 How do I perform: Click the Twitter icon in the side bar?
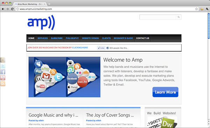pyautogui.click(x=3, y=66)
